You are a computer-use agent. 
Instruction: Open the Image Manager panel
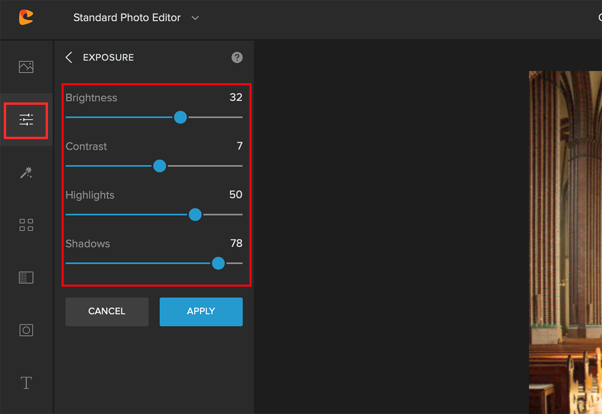(x=26, y=67)
